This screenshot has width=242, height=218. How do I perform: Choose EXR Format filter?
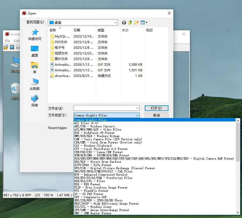point(155,184)
